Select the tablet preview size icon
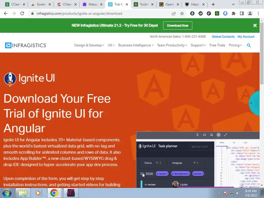 tap(204, 135)
